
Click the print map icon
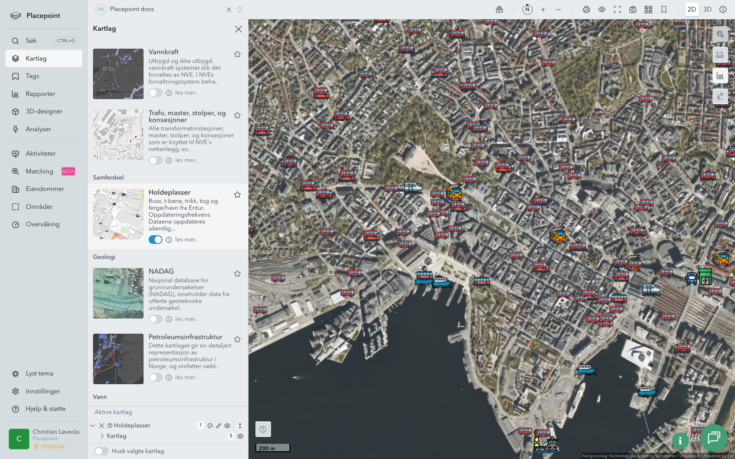586,10
